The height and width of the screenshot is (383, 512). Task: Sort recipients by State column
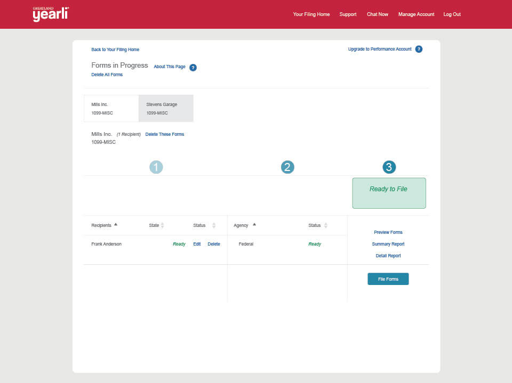(162, 225)
